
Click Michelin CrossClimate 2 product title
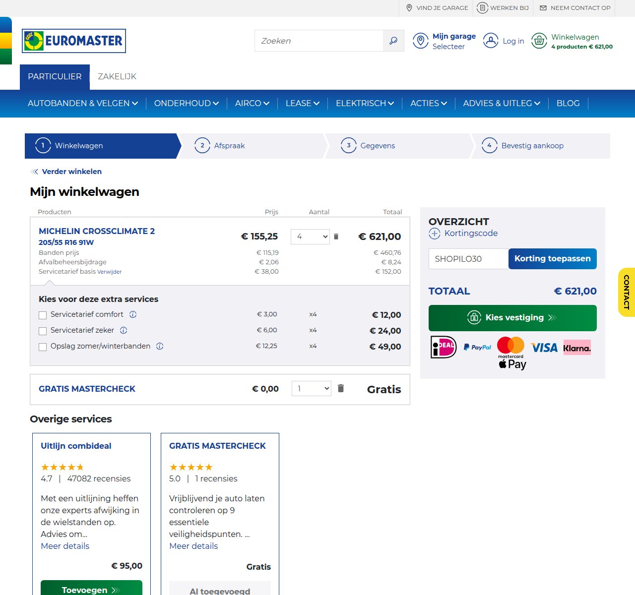[97, 231]
